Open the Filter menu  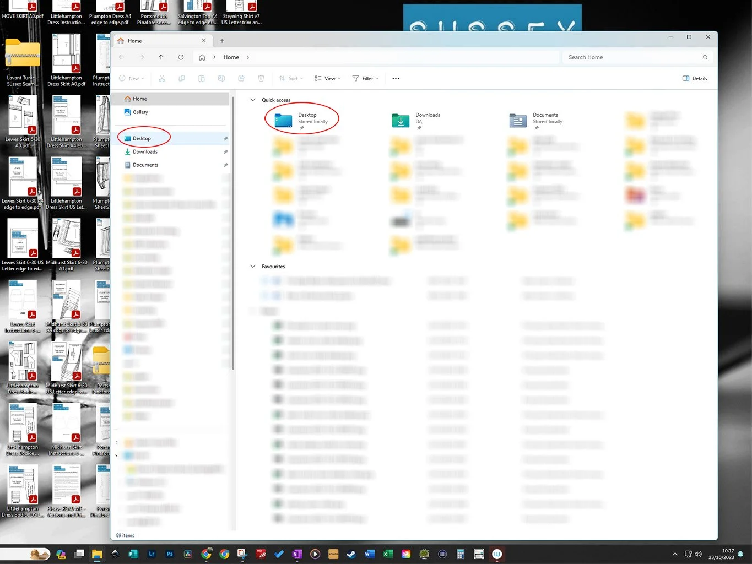coord(365,78)
